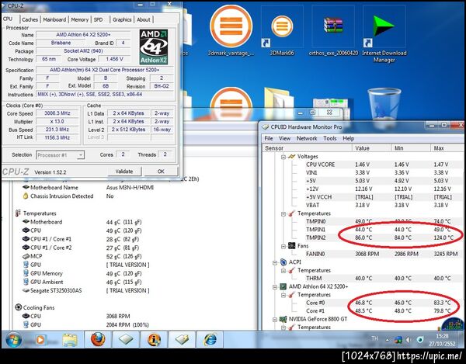Open Firefox from the taskbar
Image resolution: width=466 pixels, height=364 pixels.
98,339
